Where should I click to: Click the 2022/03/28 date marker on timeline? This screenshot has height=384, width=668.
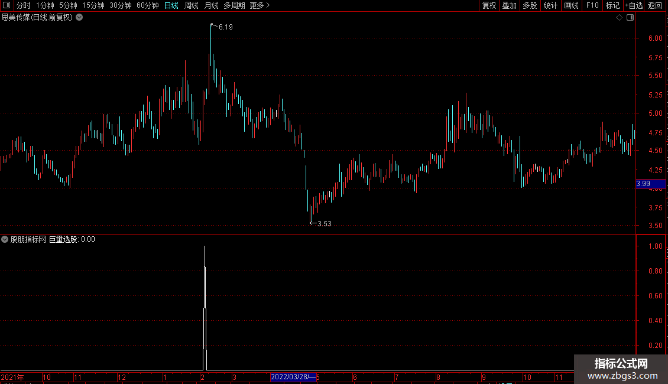293,377
